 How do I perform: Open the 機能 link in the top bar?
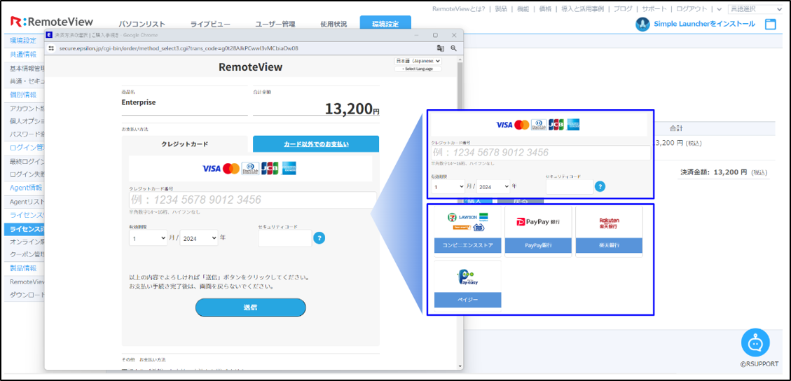click(523, 9)
